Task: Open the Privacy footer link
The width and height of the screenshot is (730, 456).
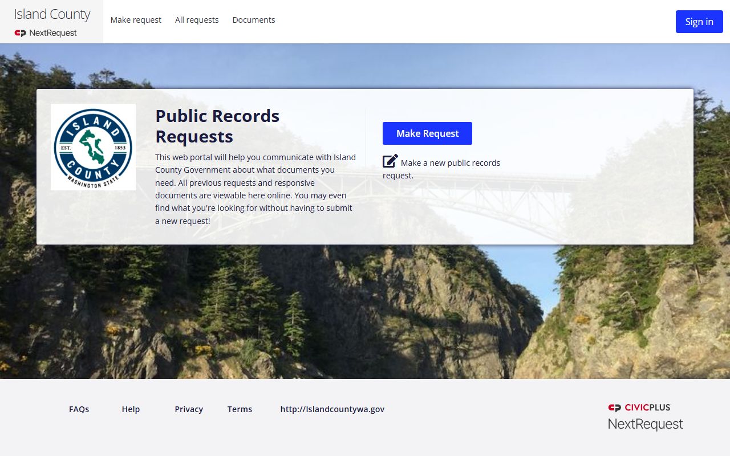Action: coord(189,409)
